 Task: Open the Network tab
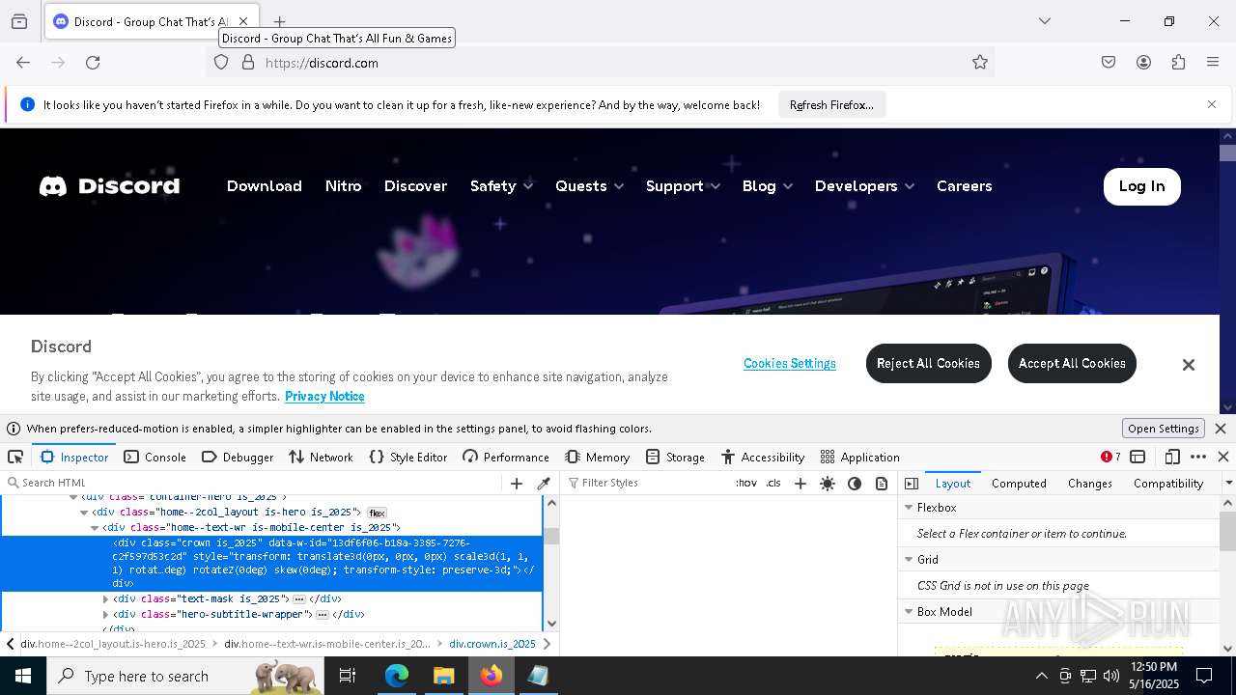pos(321,457)
